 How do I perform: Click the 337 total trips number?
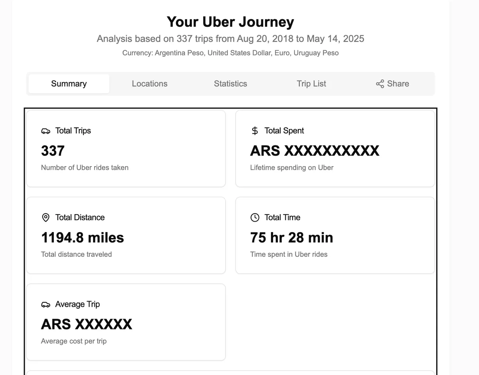coord(52,151)
